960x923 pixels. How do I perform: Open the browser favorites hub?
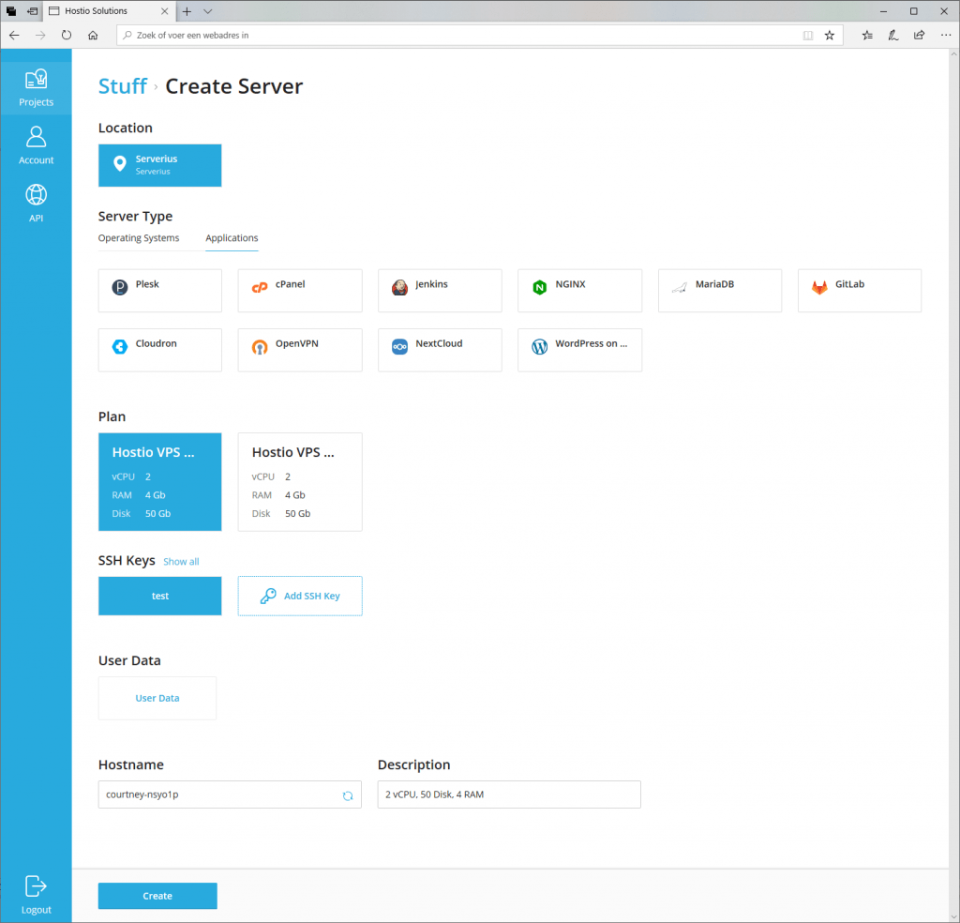point(867,35)
